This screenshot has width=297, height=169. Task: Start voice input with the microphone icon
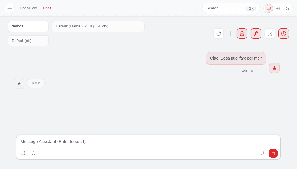click(x=34, y=153)
